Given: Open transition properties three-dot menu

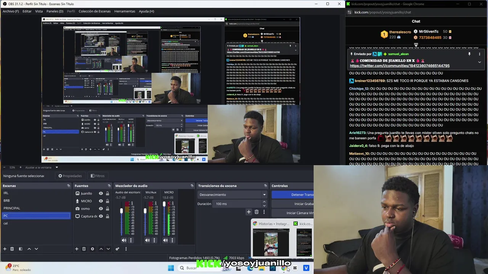Looking at the screenshot, I should click(264, 212).
